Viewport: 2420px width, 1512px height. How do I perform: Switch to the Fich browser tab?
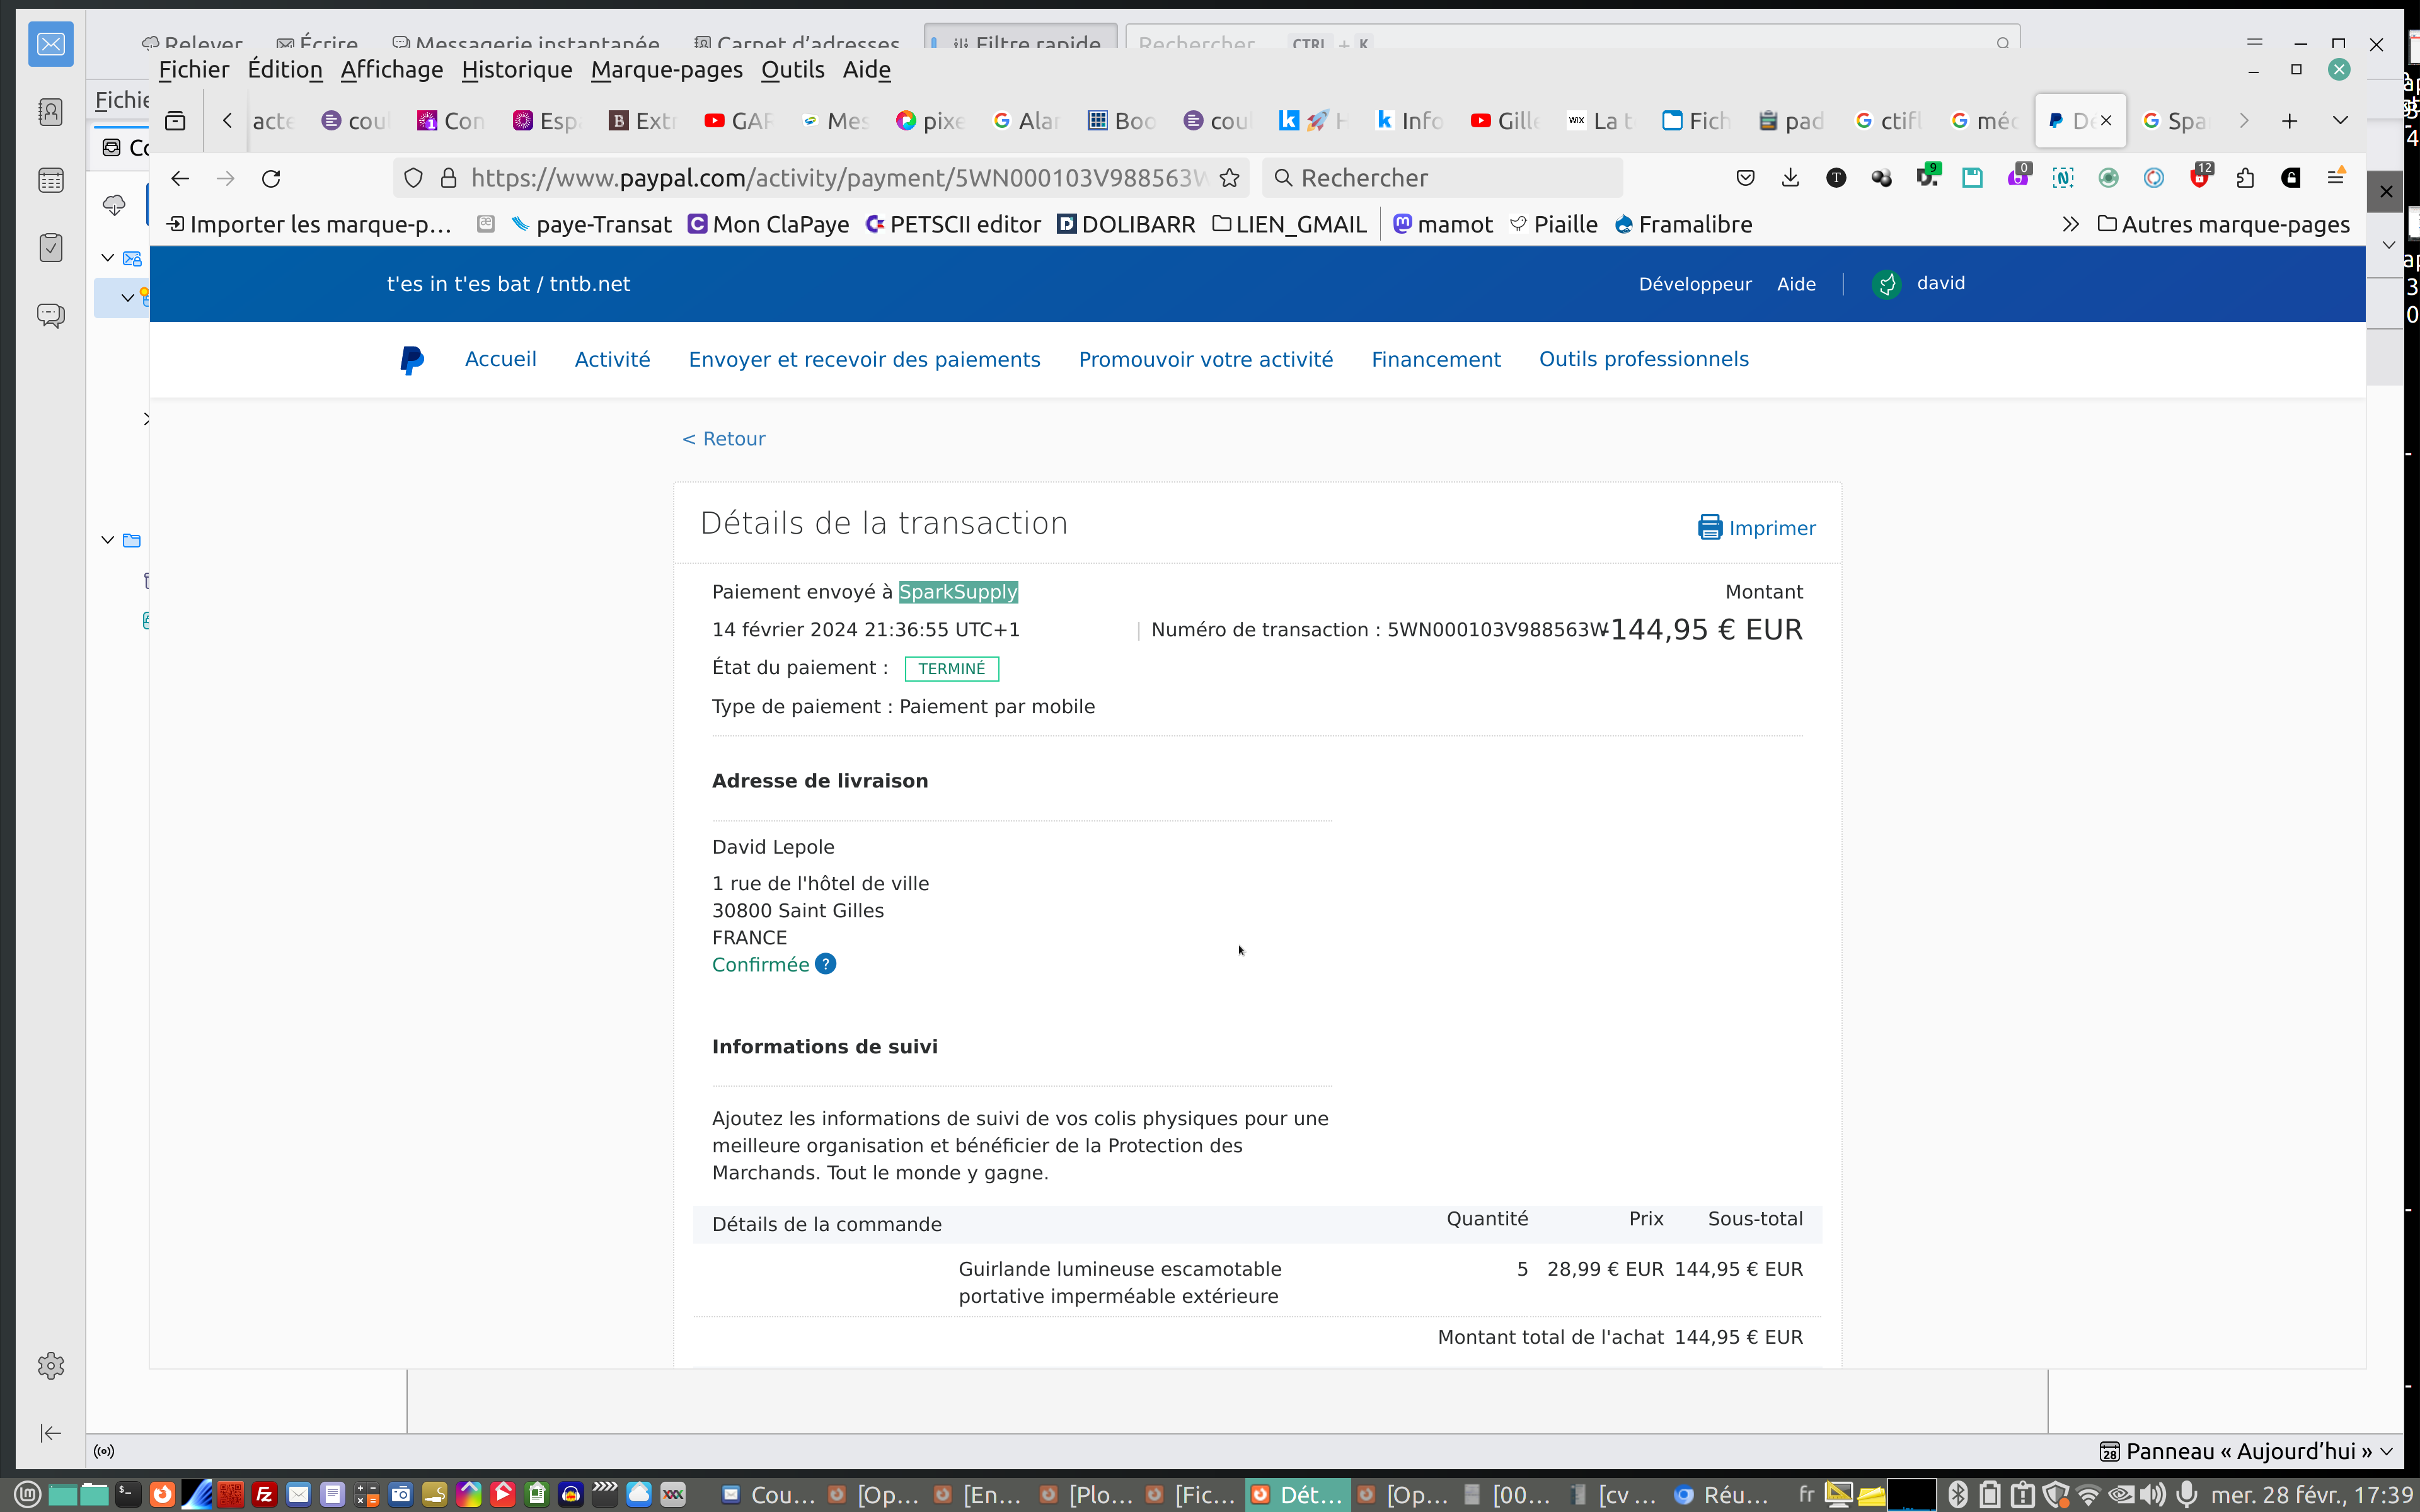click(1696, 121)
